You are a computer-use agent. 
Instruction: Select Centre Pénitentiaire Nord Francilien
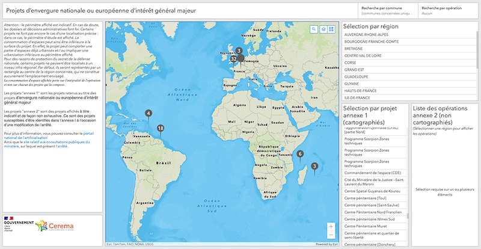(x=374, y=212)
